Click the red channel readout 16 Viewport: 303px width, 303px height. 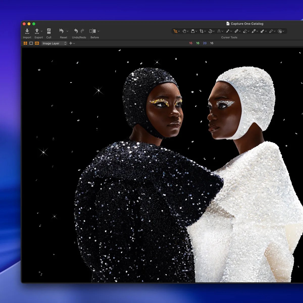coord(191,43)
